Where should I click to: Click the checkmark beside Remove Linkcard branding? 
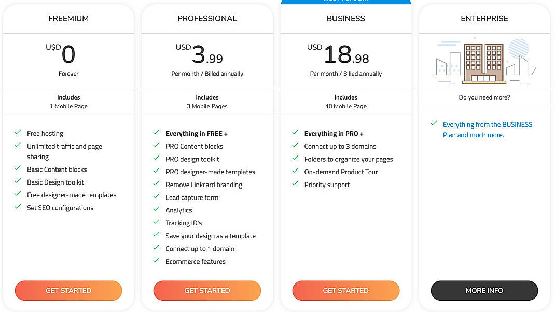[x=156, y=185]
